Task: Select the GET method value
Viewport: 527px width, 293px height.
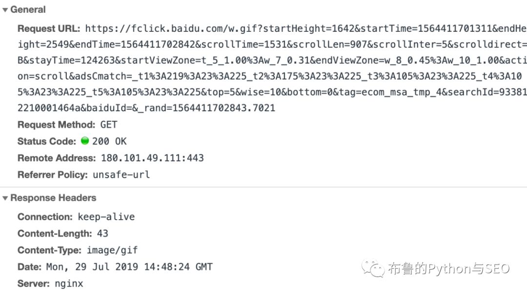Action: coord(109,125)
